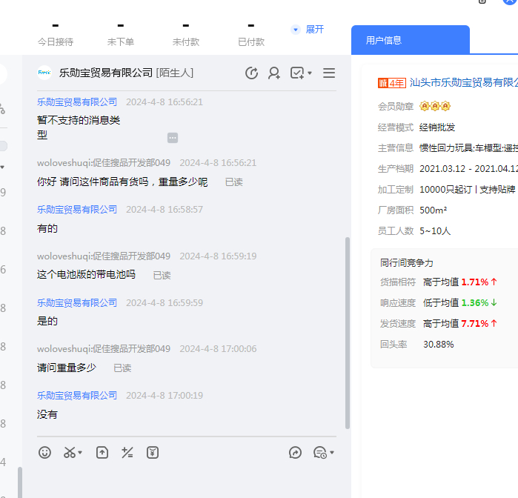Click the upload file icon

point(102,452)
